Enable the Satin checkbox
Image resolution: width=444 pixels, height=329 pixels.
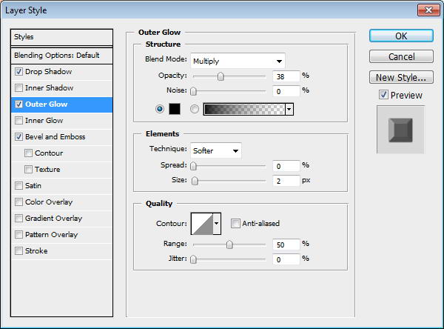point(18,186)
